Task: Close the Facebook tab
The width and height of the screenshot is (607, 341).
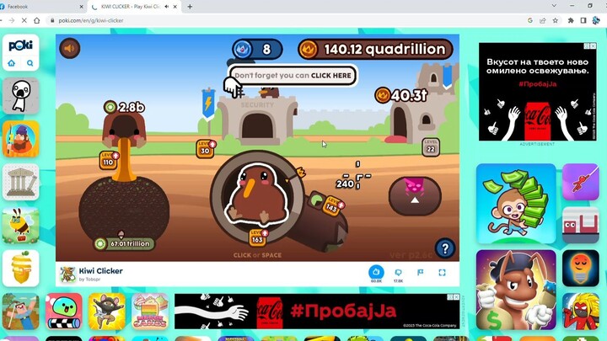Action: click(81, 7)
